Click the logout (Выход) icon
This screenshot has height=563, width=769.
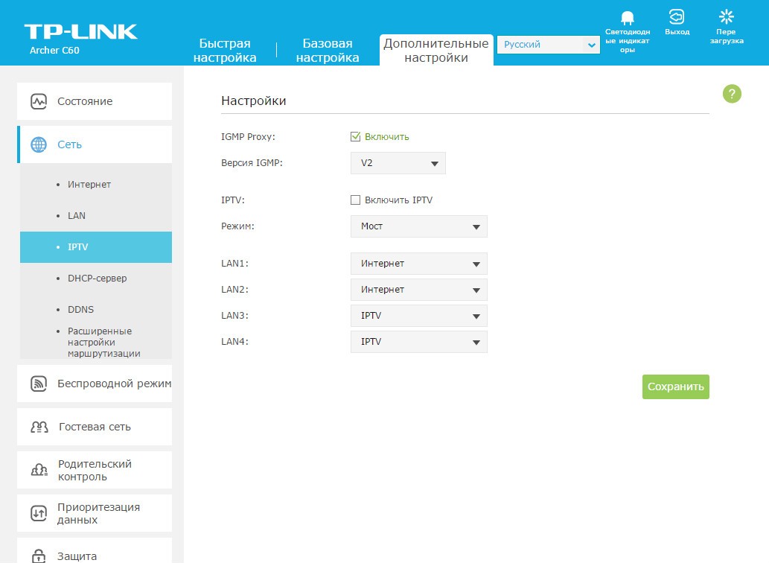point(676,16)
